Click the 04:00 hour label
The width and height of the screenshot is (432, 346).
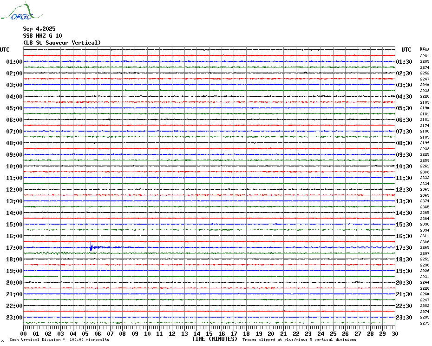coord(14,97)
